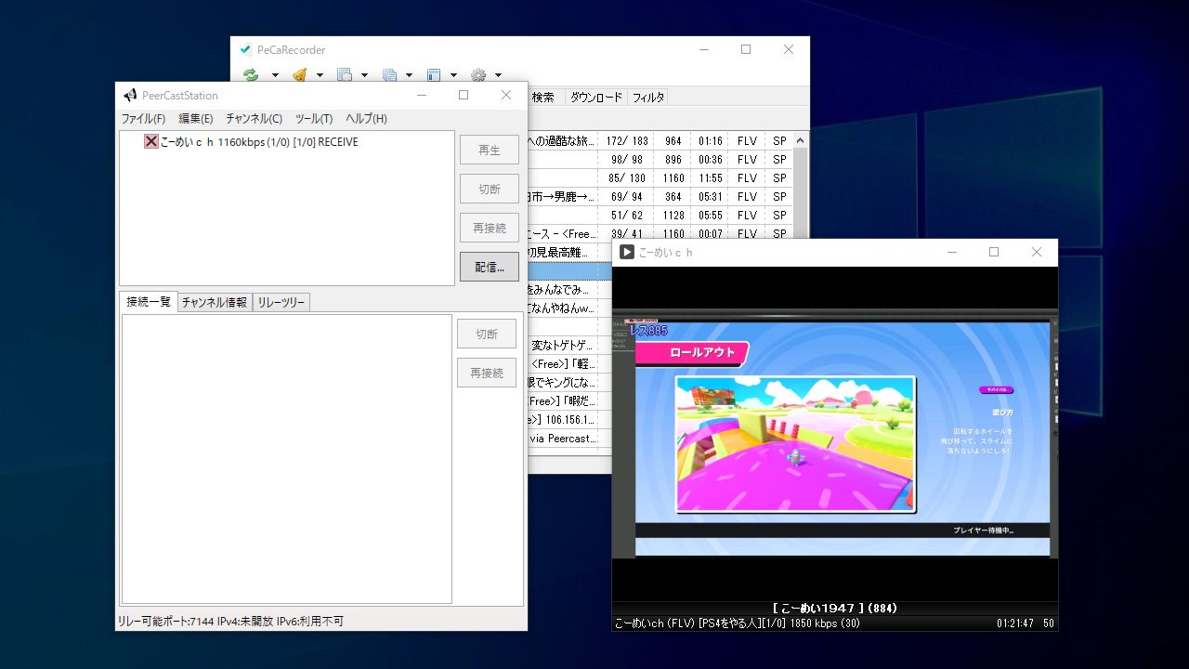Click the stacked windows toolbar icon in PeCaRecorder

click(389, 75)
